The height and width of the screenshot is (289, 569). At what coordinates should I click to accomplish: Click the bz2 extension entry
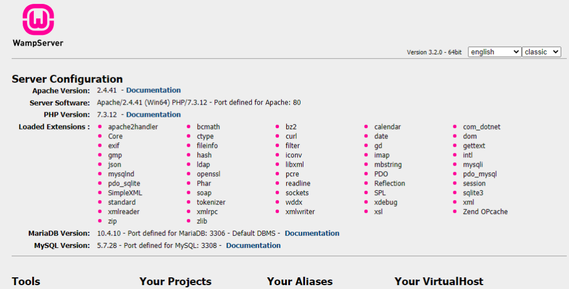click(291, 127)
